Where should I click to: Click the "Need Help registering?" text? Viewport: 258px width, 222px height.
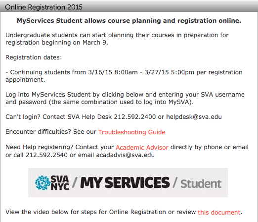[40, 147]
